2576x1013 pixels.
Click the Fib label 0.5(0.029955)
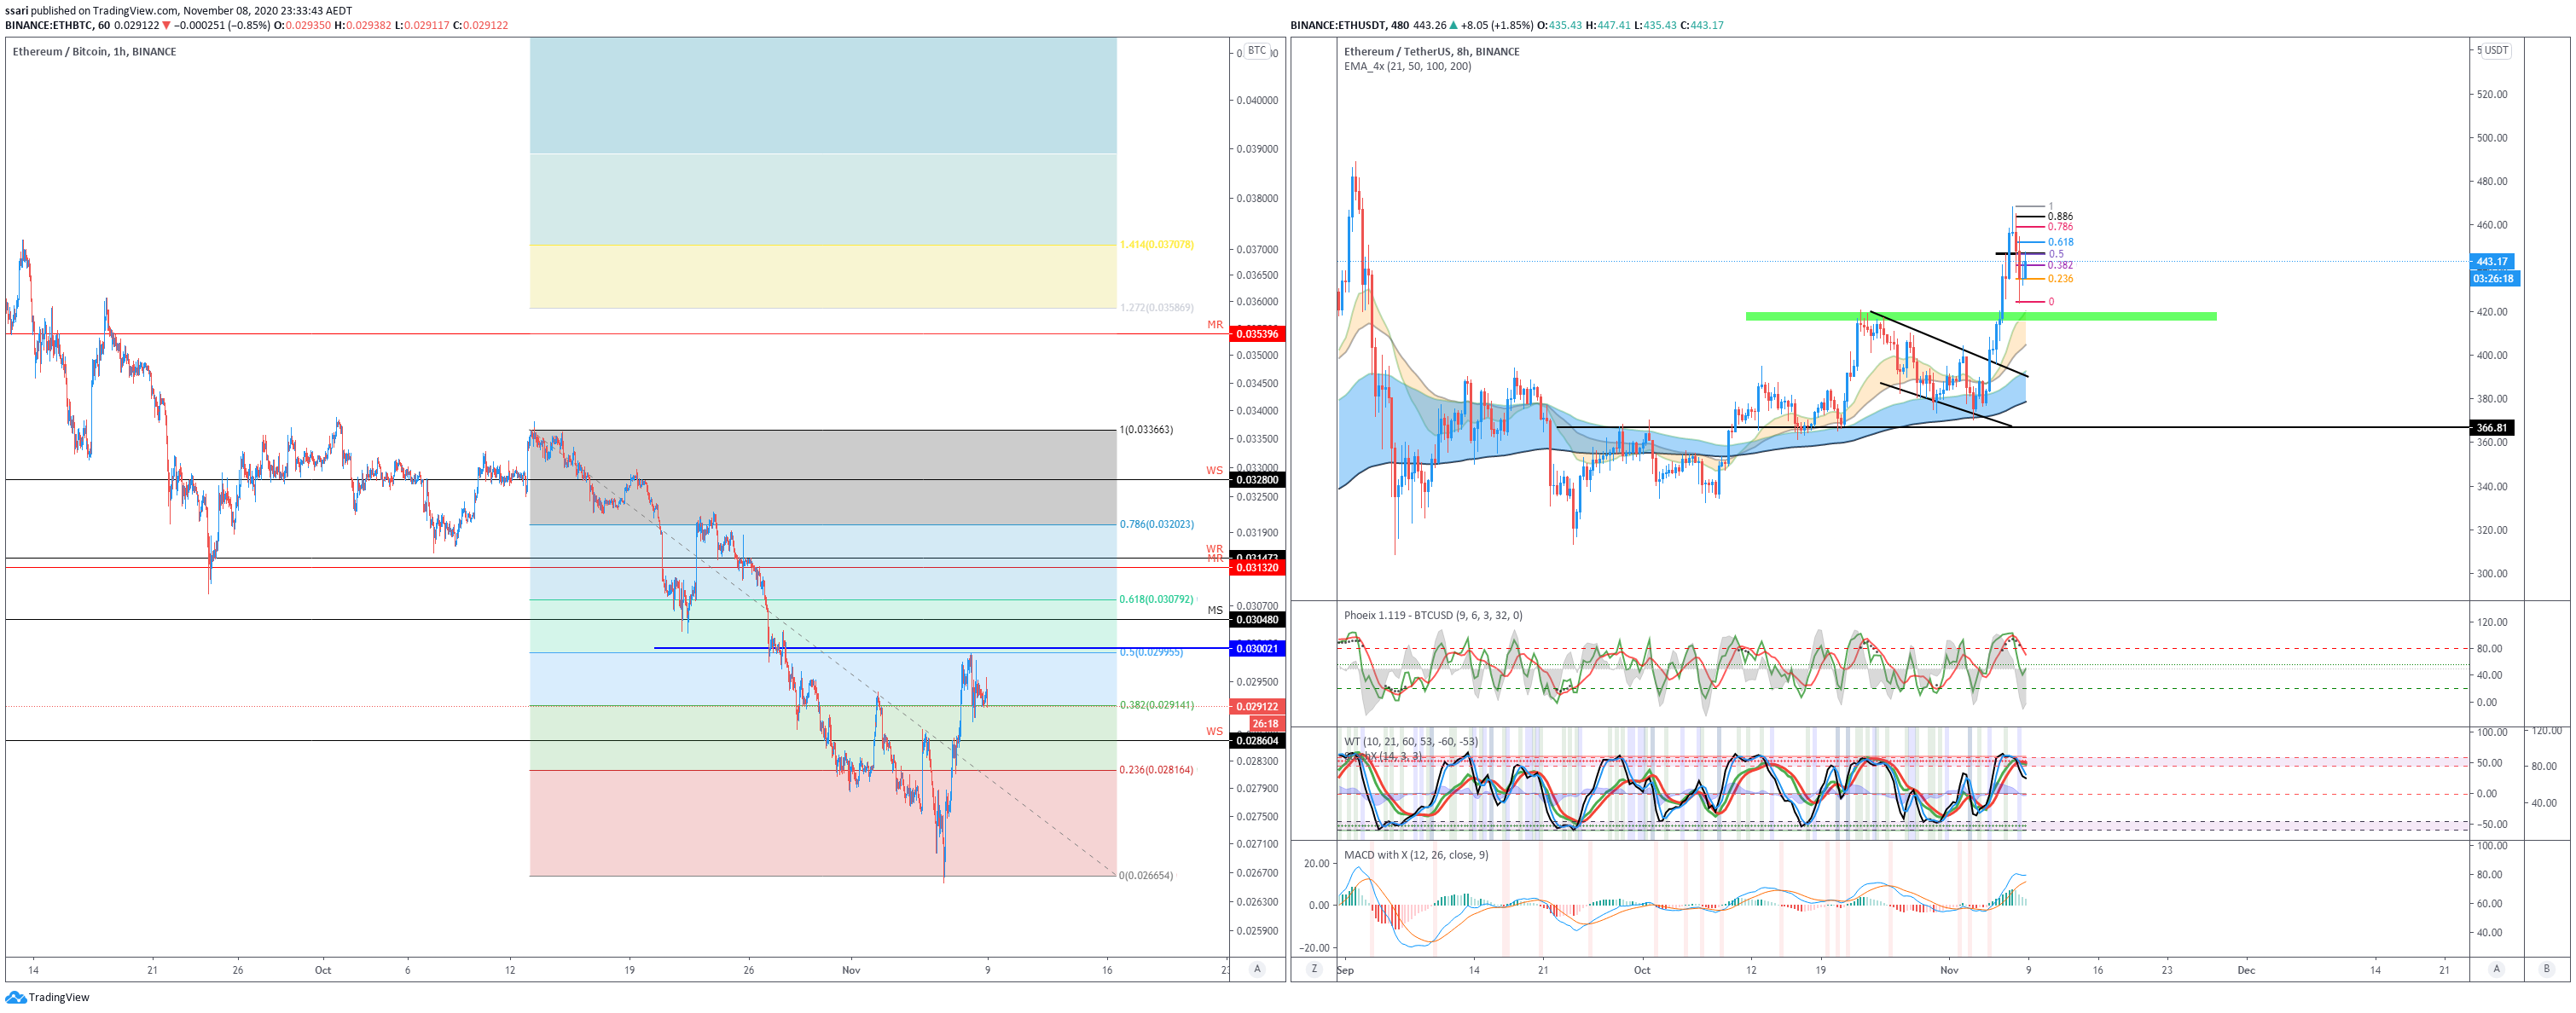1151,652
